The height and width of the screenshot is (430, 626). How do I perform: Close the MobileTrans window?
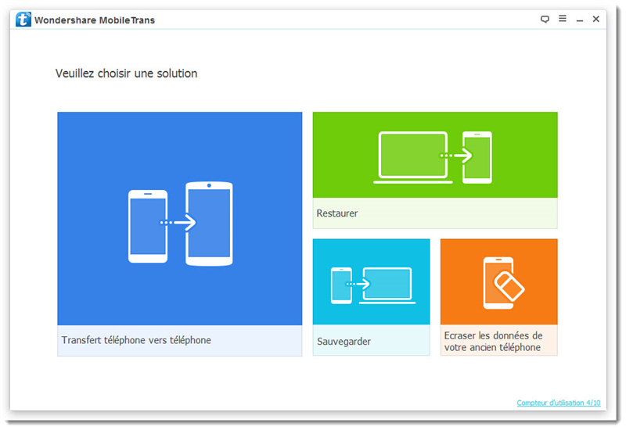click(x=596, y=20)
